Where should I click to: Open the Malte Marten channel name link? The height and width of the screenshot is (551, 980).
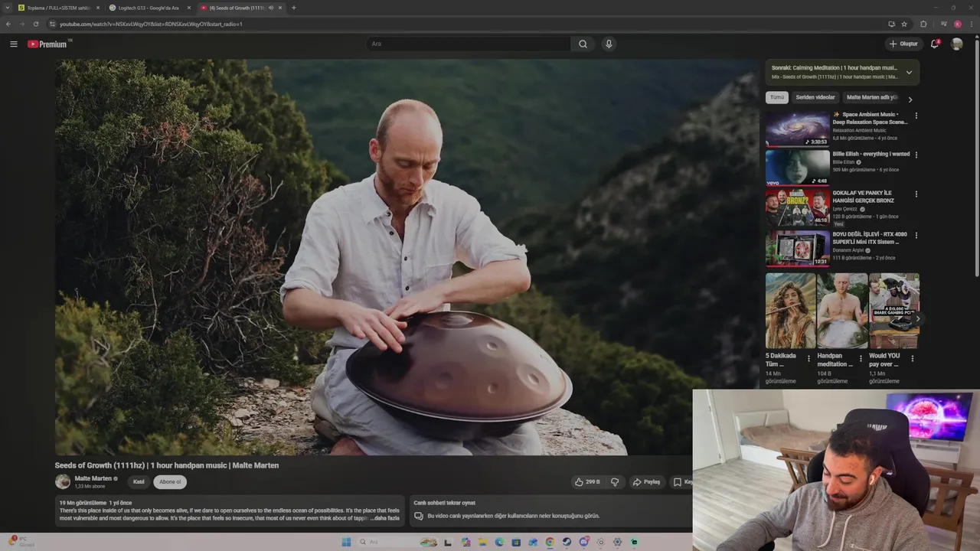93,478
